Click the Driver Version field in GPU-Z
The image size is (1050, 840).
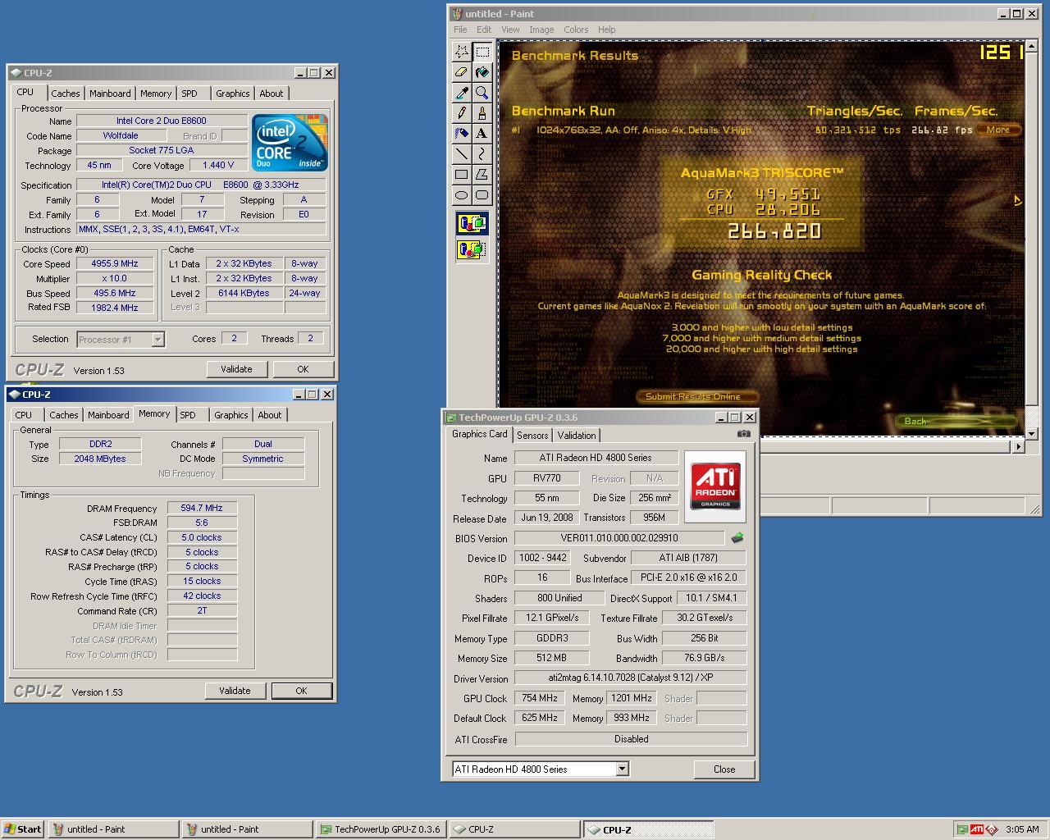tap(630, 678)
